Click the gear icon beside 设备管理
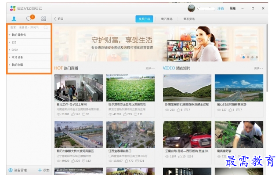Screen dimensions: 279x175 tap(11, 170)
